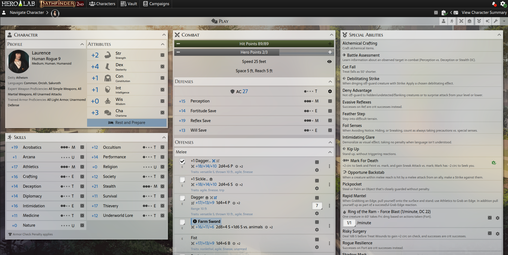The width and height of the screenshot is (508, 255).
Task: Roll the Dexterity attribute dice
Action: pyautogui.click(x=163, y=66)
